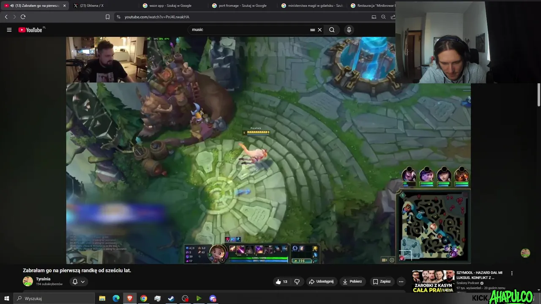Click the page vertical scrollbar
This screenshot has height=304, width=541.
pyautogui.click(x=539, y=95)
